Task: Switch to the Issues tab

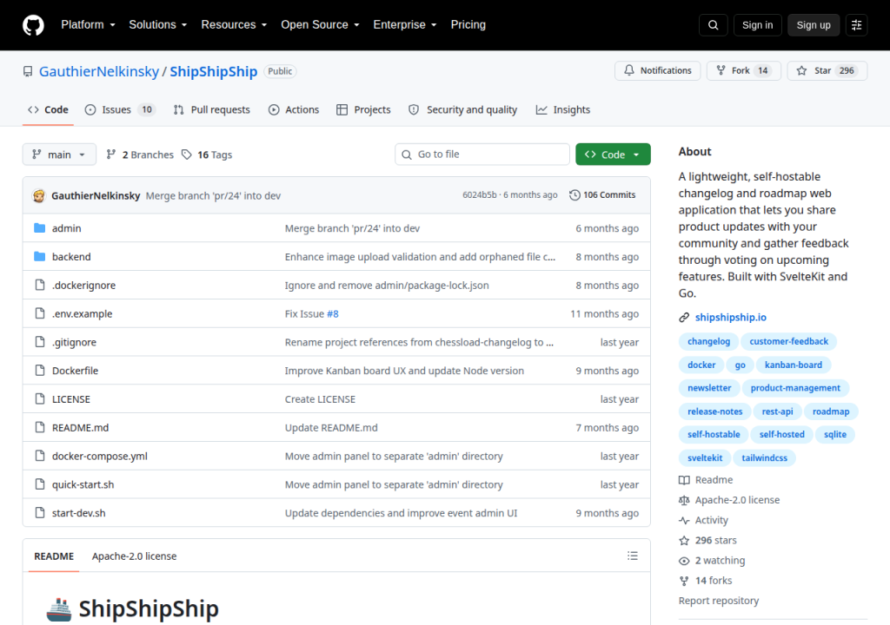Action: tap(120, 109)
